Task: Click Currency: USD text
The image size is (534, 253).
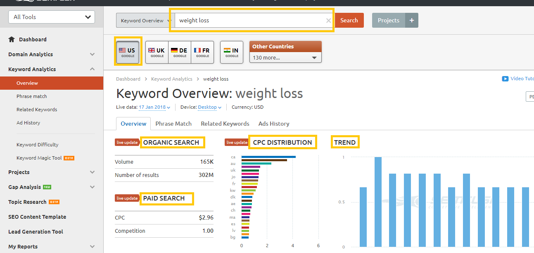Action: point(247,107)
